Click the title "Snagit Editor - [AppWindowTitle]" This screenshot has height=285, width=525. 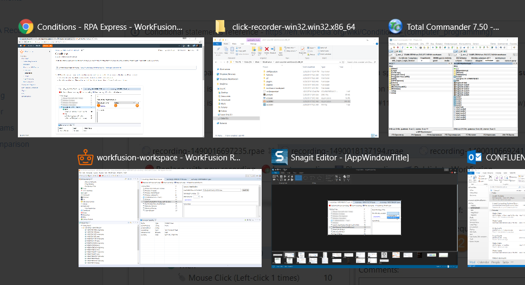[349, 158]
